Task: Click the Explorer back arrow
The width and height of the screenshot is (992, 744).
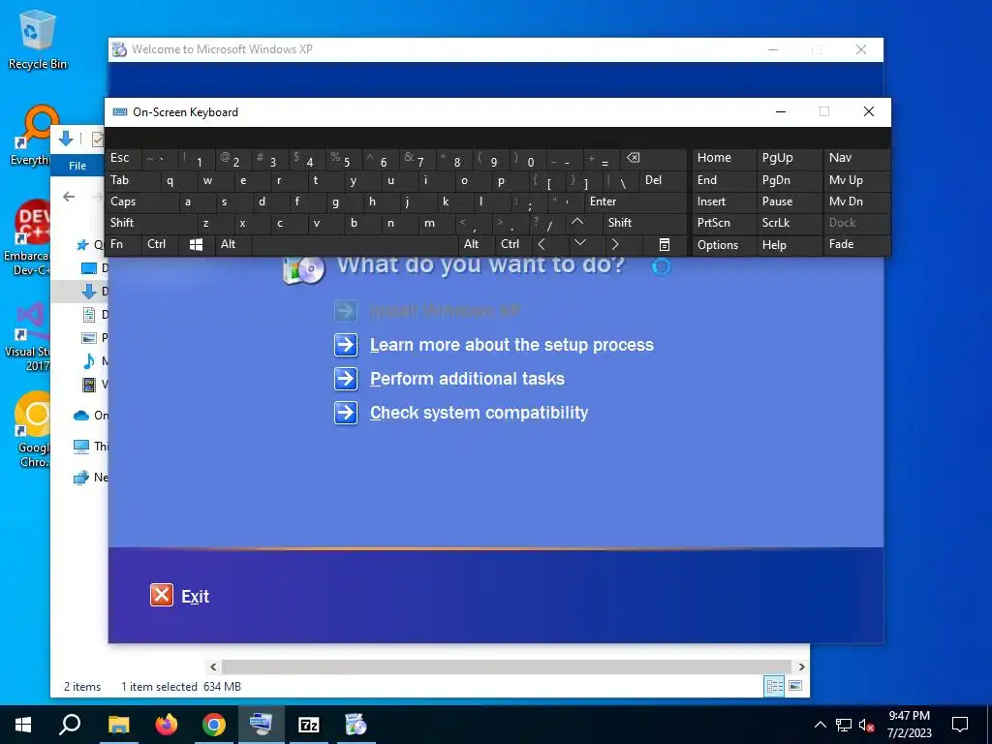Action: (69, 197)
